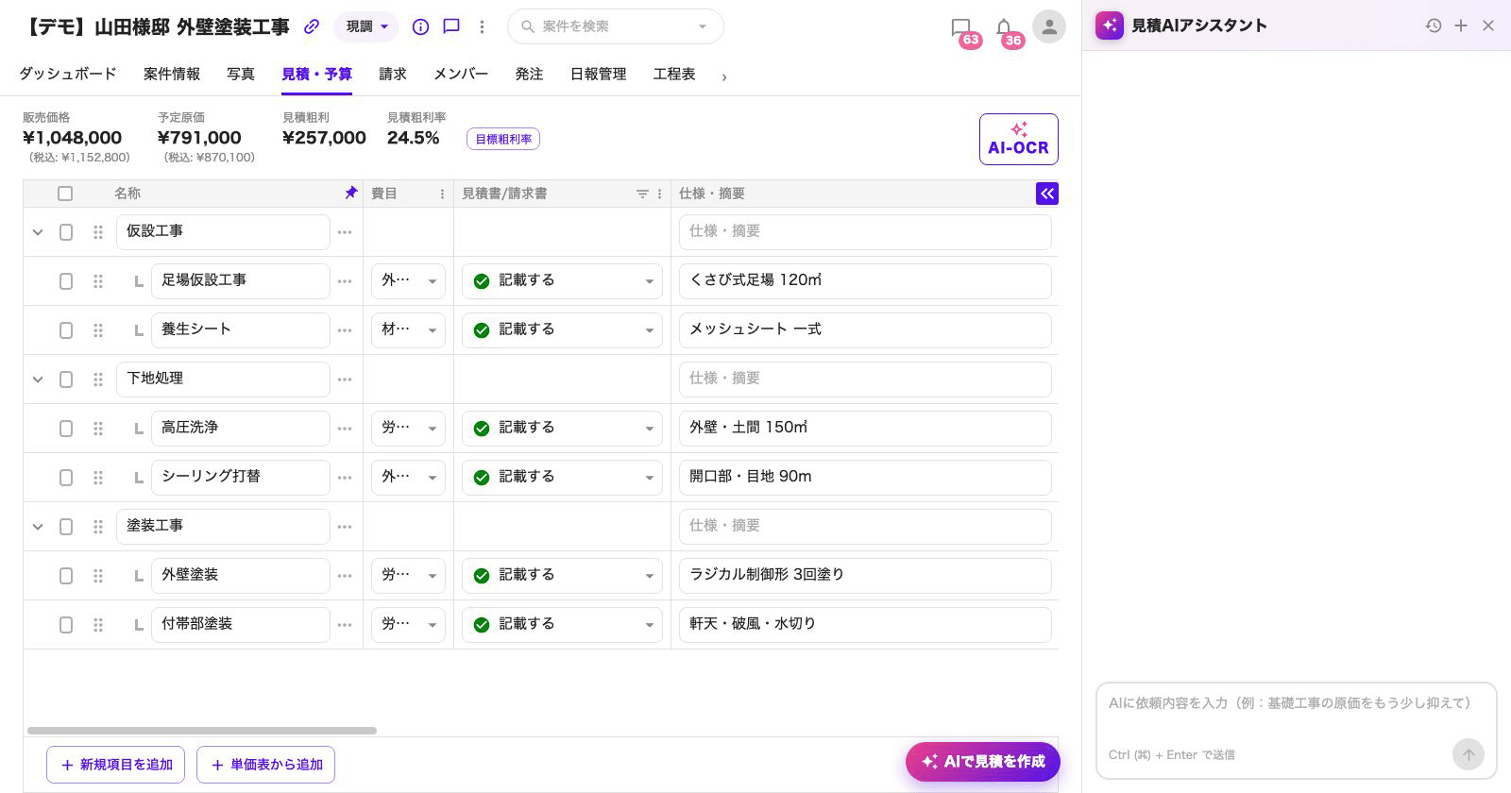
Task: Open AI assistant chat history icon
Action: coord(1434,25)
